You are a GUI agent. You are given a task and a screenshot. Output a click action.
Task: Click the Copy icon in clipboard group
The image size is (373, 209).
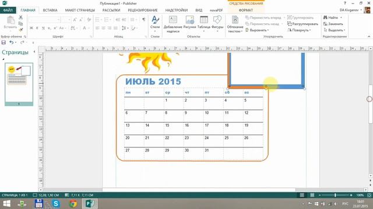[x=21, y=23]
